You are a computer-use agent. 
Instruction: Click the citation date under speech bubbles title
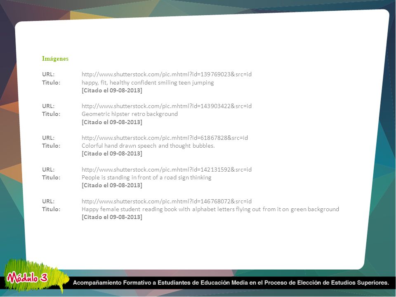coord(112,153)
